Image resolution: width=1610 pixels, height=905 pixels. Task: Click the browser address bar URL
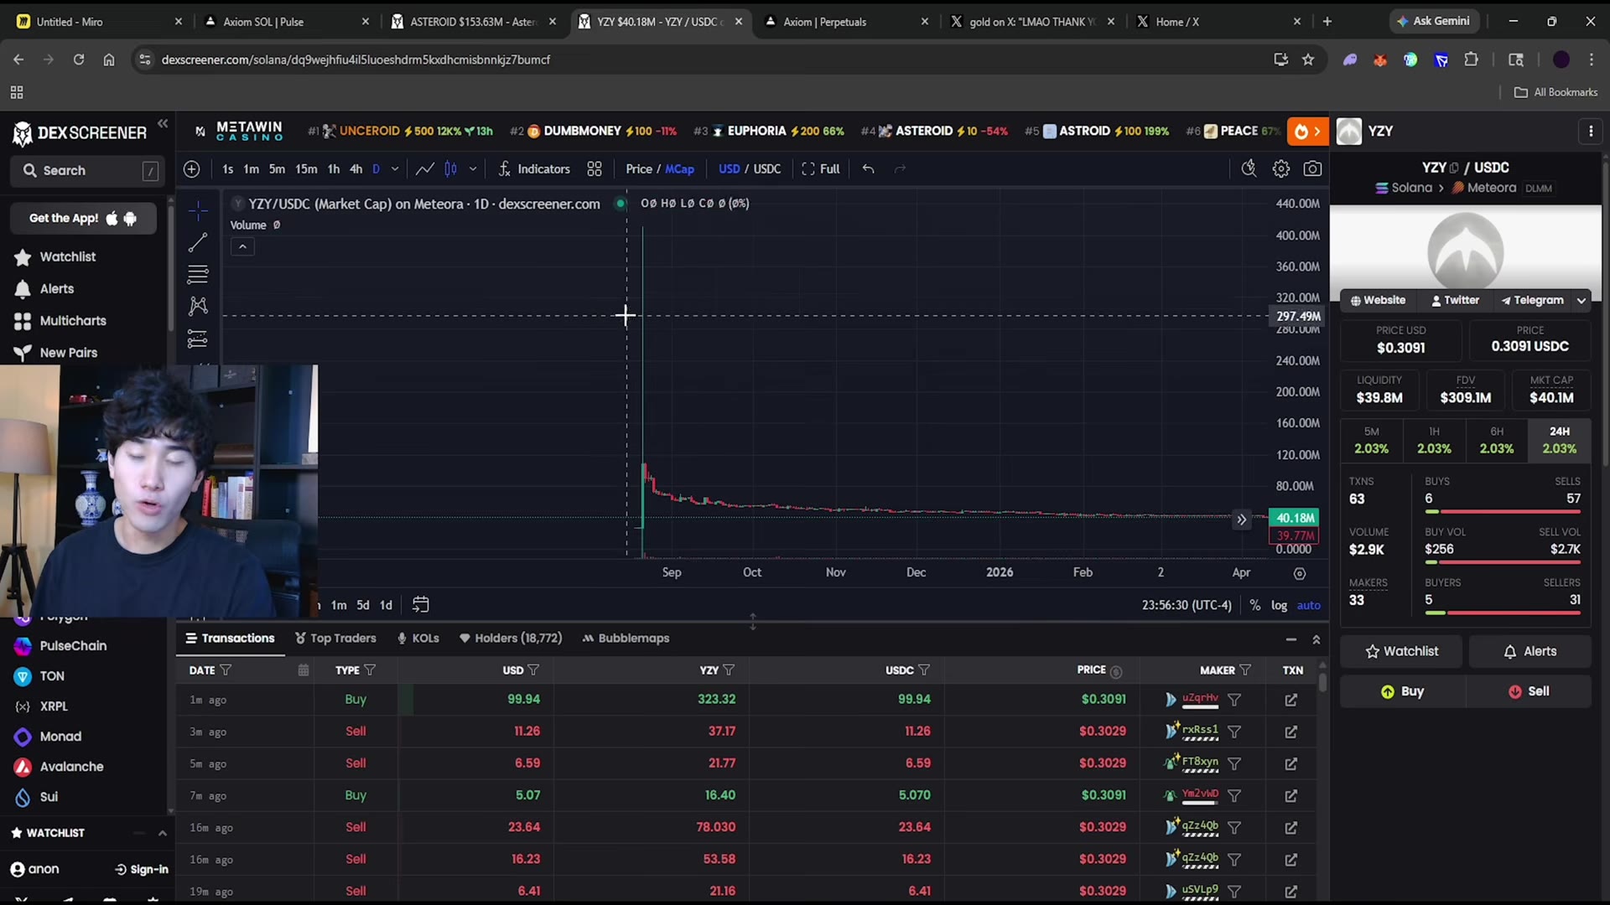click(356, 59)
